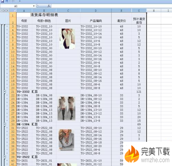Select row 21 header
172x166 pixels.
[13, 92]
